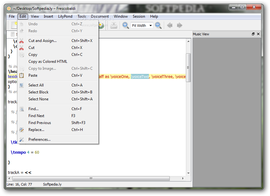Close the Music View panel
The image size is (270, 196).
point(258,34)
